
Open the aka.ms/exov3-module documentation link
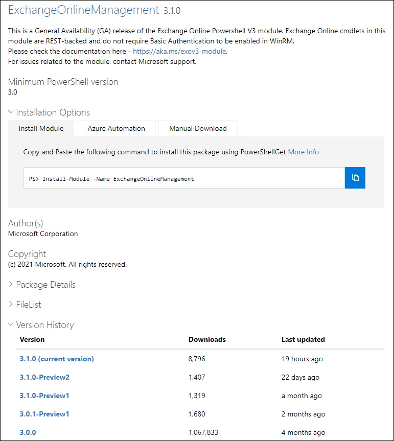click(179, 51)
